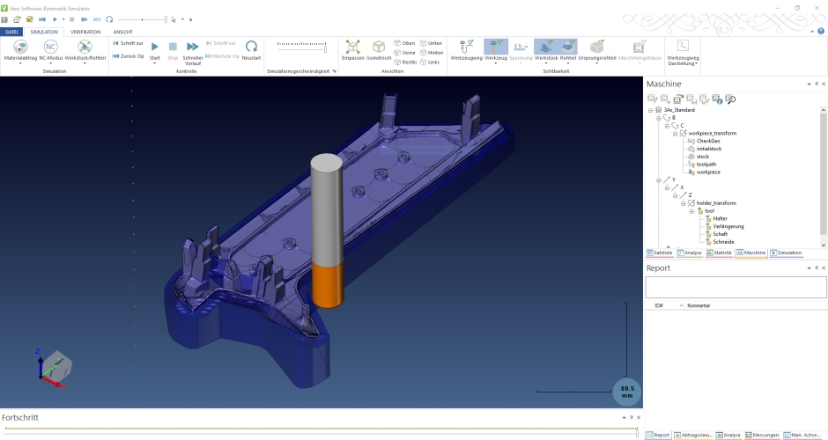This screenshot has height=440, width=828.
Task: Collapse the 3Ax_Standard tree node
Action: click(x=651, y=110)
